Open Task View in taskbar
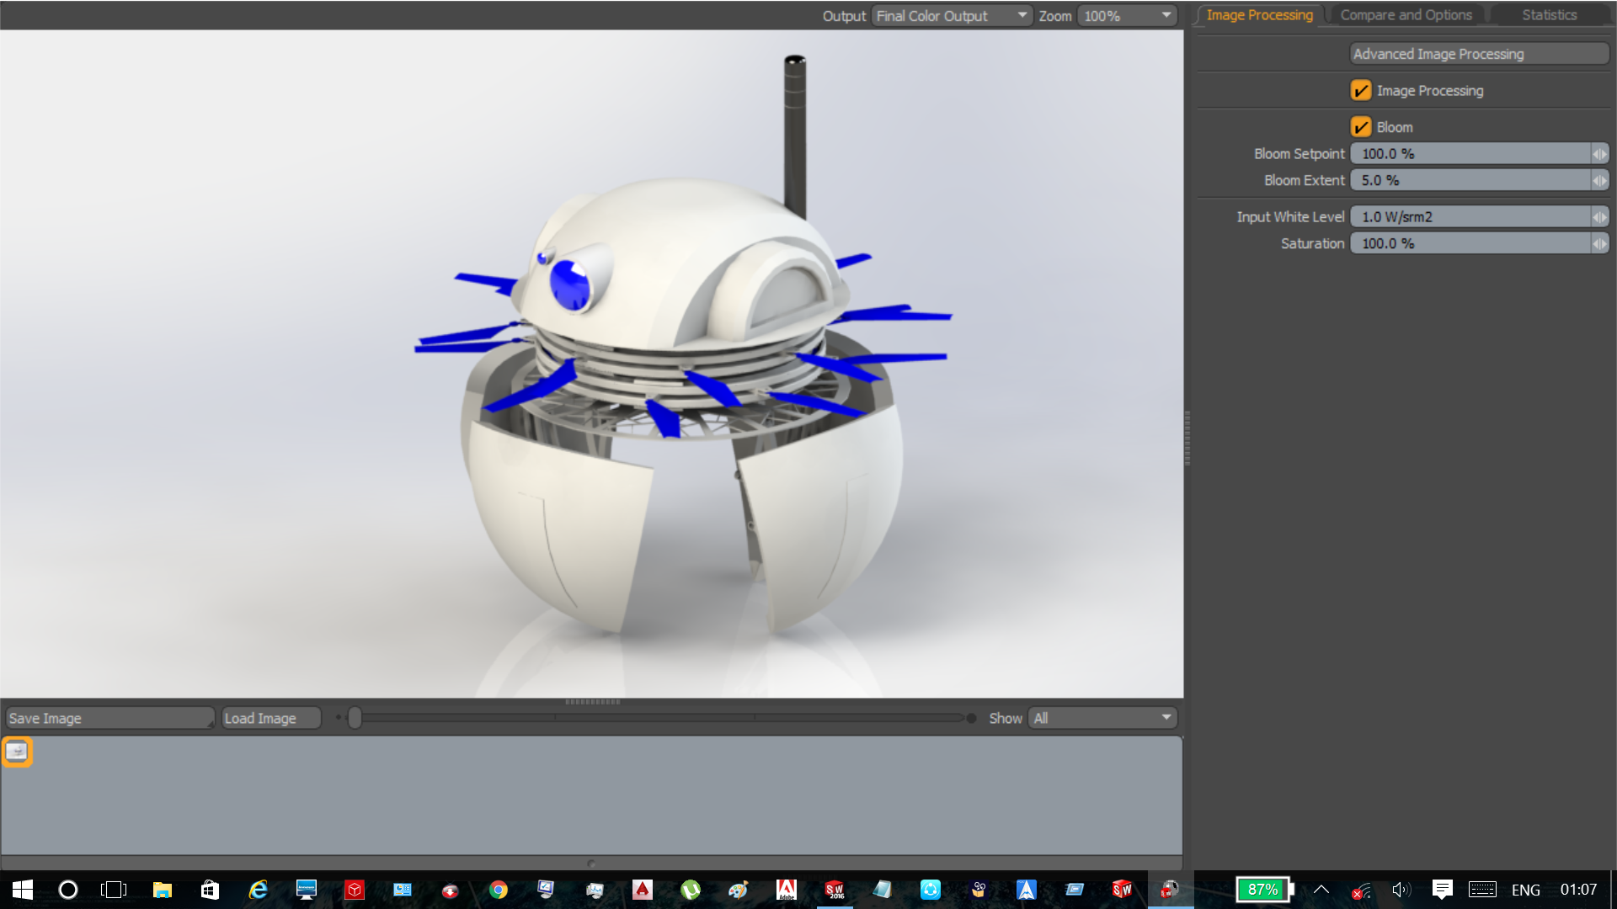 114,890
